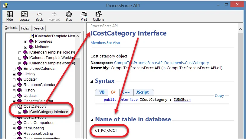Switch to the Search tab

tap(39, 28)
